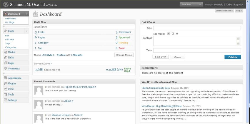Publish the QuickPress post
This screenshot has height=124, width=250.
tap(233, 57)
